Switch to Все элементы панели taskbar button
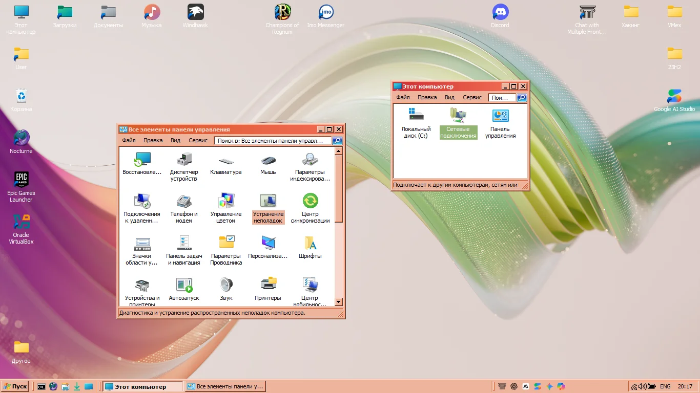700x393 pixels. 225,387
